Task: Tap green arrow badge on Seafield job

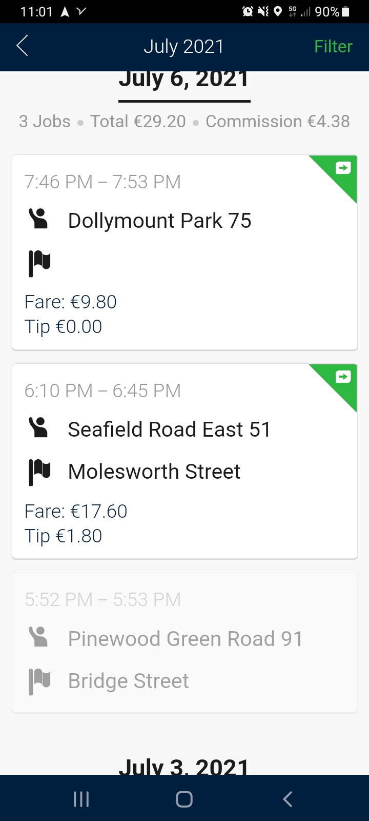Action: (343, 377)
